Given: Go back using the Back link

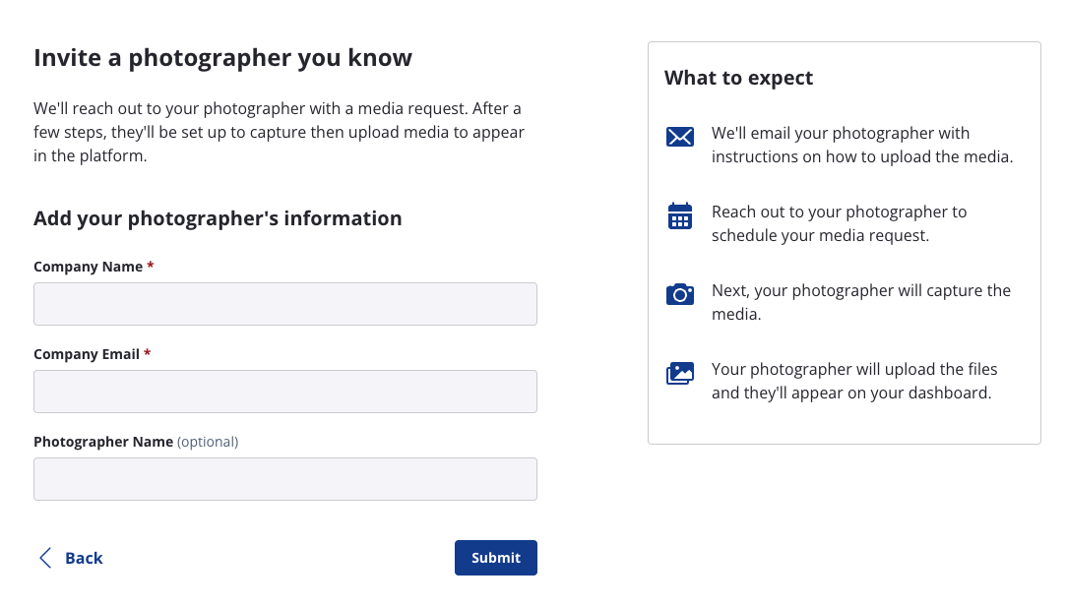Looking at the screenshot, I should point(84,558).
